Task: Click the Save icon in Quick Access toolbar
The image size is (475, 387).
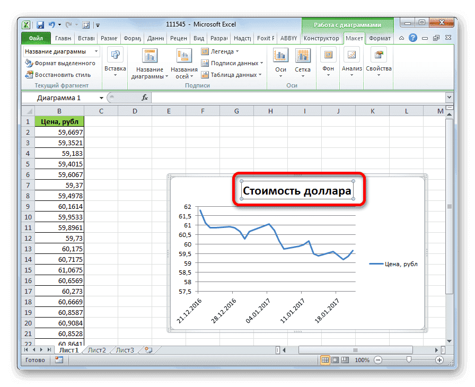Action: tap(40, 24)
